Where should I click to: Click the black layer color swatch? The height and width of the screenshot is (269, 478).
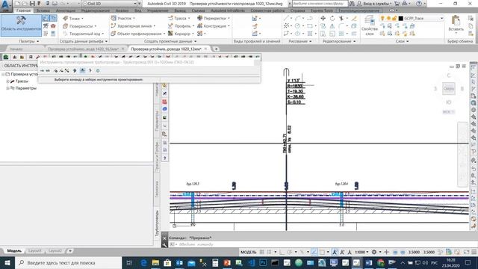(x=401, y=18)
